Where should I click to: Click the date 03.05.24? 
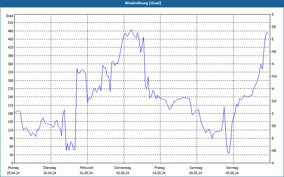159,173
